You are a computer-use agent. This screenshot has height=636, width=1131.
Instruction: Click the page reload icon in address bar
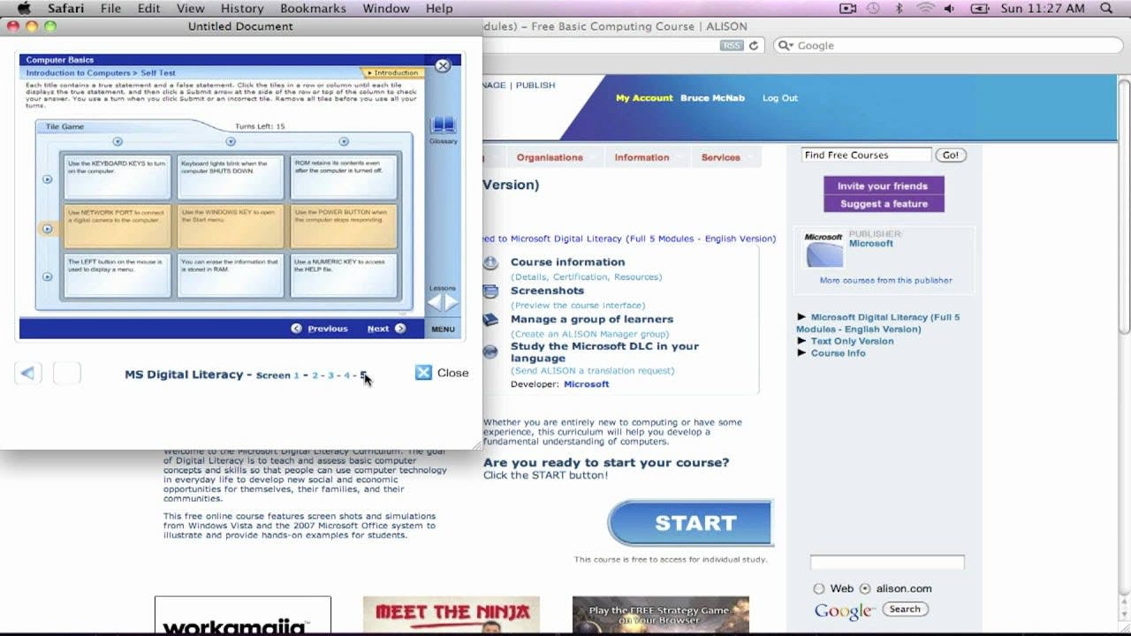point(754,46)
